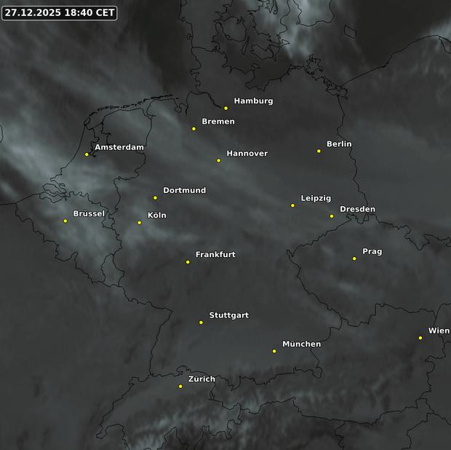The height and width of the screenshot is (450, 451).
Task: Click the Frankfurt yellow city dot
Action: click(x=188, y=262)
